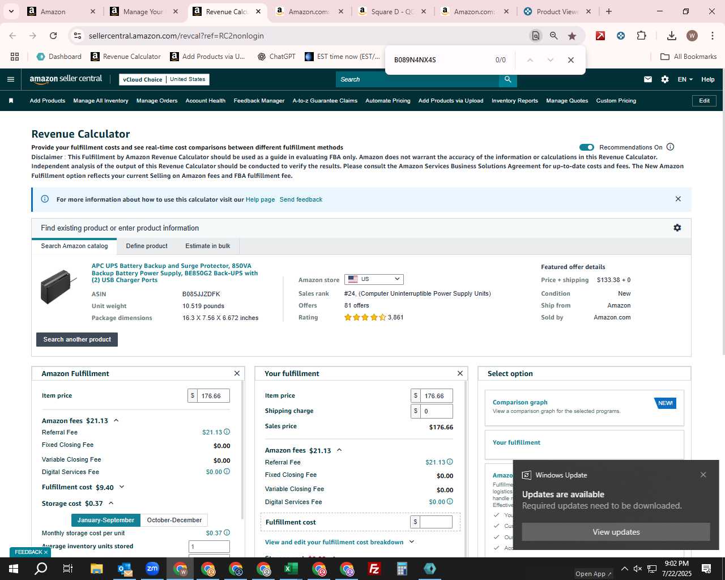The height and width of the screenshot is (580, 725).
Task: Switch to Square D browser tab
Action: [392, 11]
